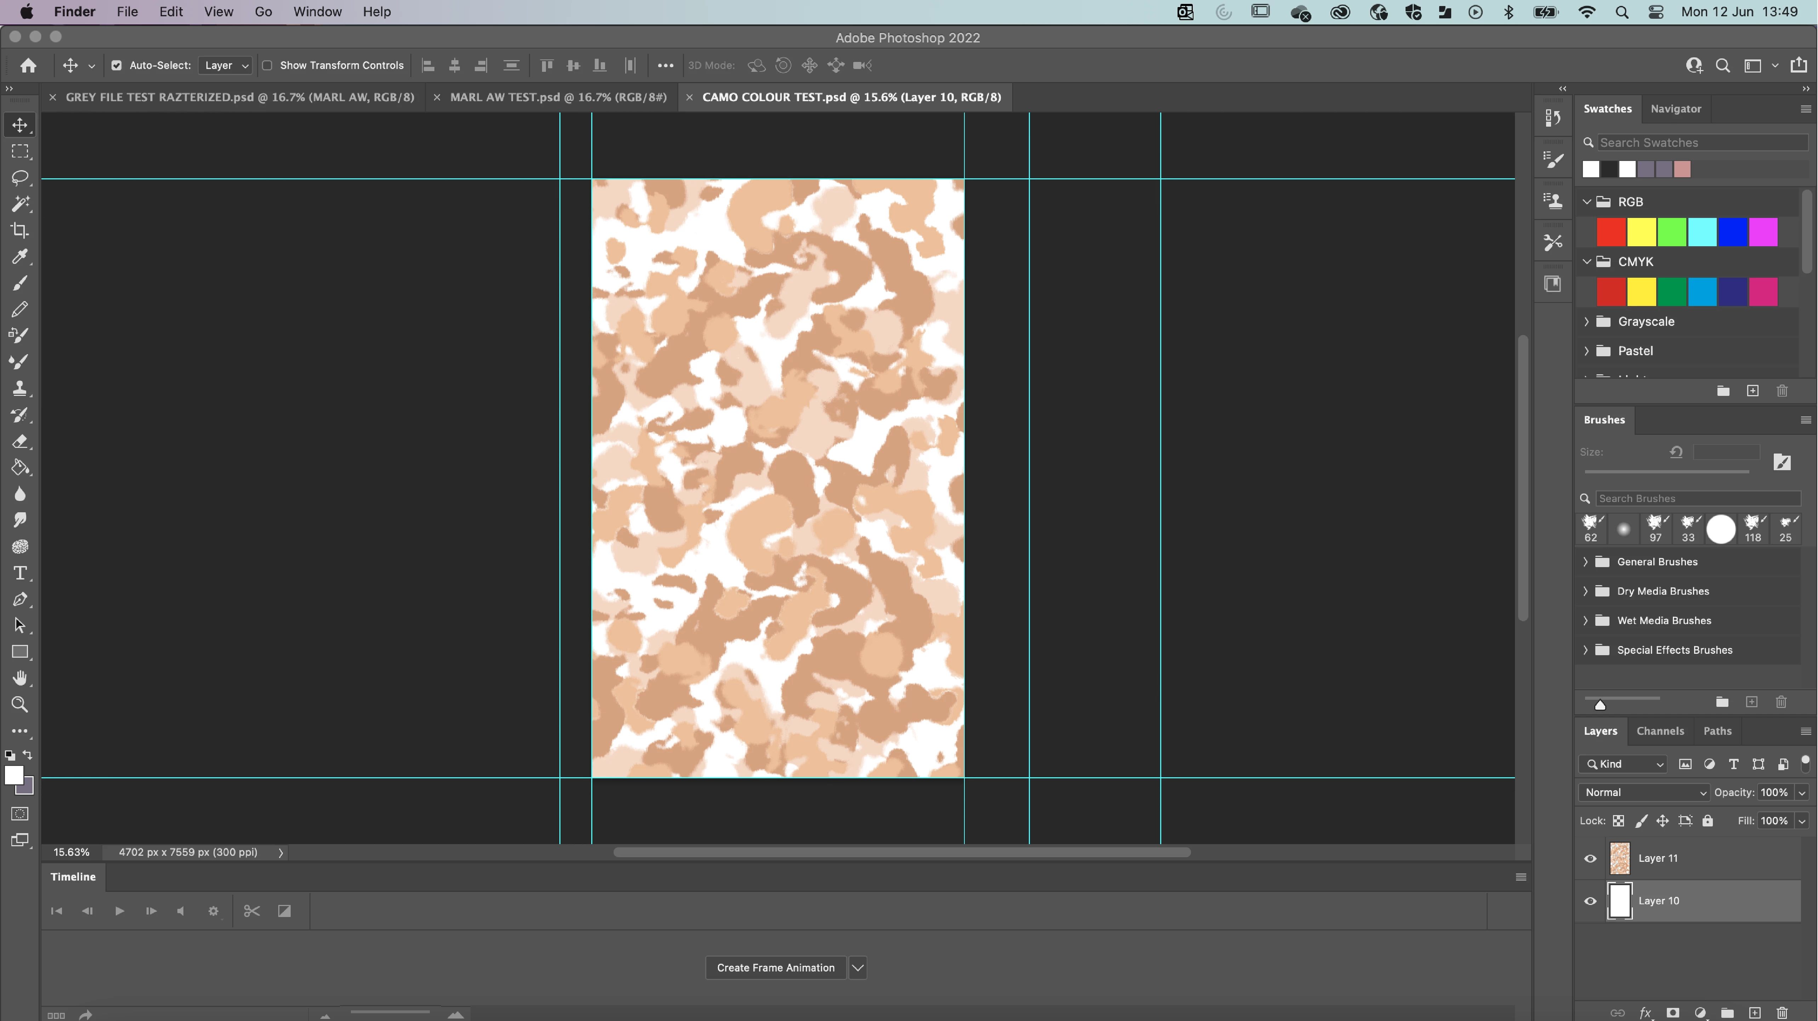Viewport: 1818px width, 1021px height.
Task: Expand the Wet Media Brushes folder
Action: (1586, 621)
